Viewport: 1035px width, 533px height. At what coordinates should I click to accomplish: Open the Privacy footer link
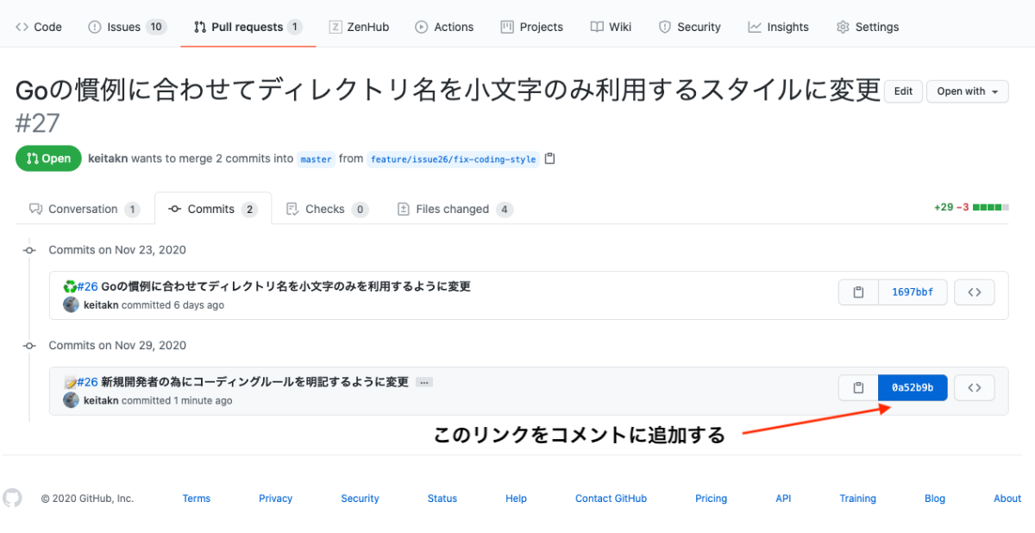276,499
